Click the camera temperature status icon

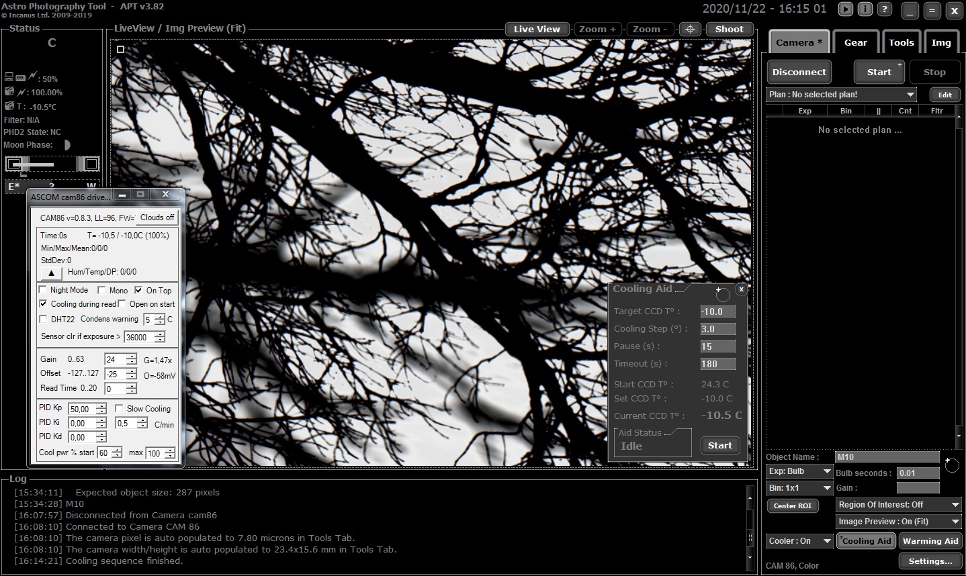pyautogui.click(x=9, y=106)
